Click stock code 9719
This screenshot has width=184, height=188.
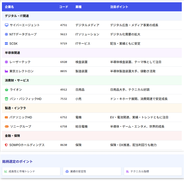tap(64, 43)
